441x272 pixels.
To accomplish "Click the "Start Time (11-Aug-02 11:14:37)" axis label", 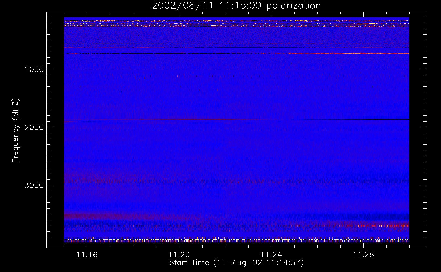I will 236,263.
